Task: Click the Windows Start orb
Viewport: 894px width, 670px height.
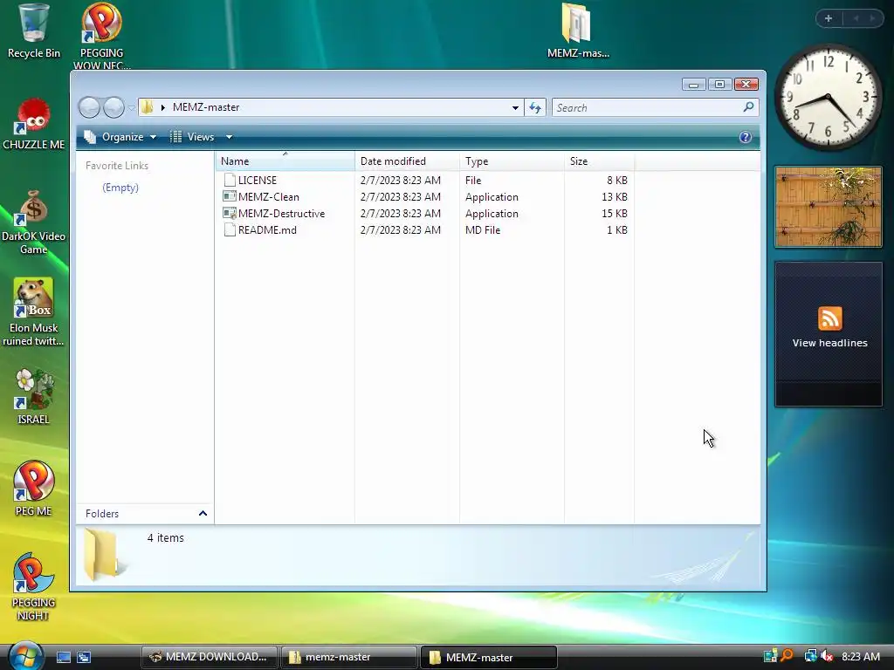Action: click(x=25, y=656)
